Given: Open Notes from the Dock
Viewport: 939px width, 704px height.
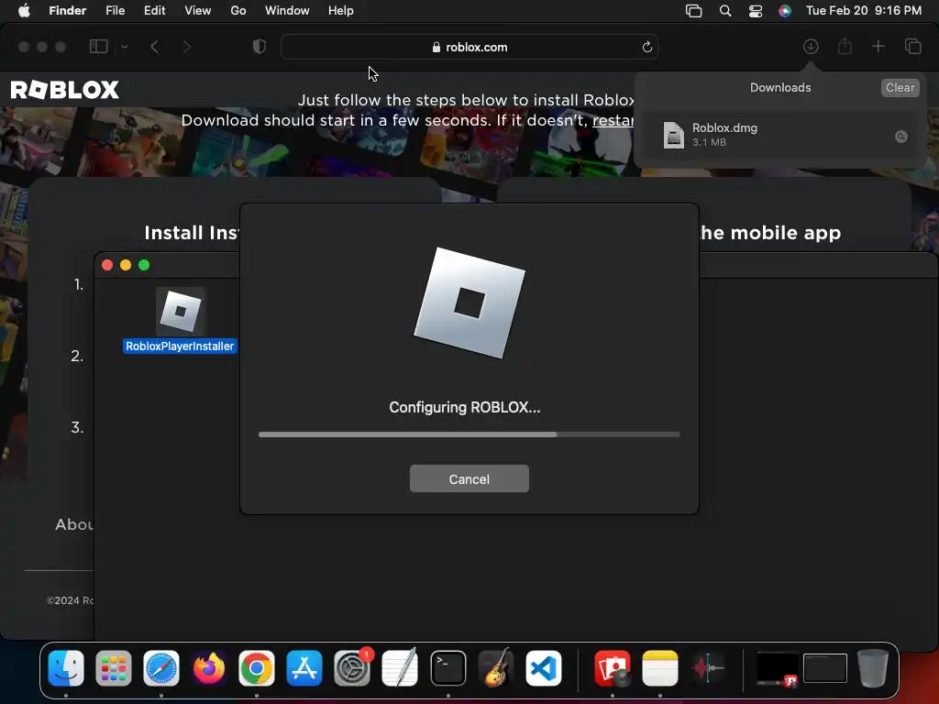Looking at the screenshot, I should pyautogui.click(x=660, y=668).
